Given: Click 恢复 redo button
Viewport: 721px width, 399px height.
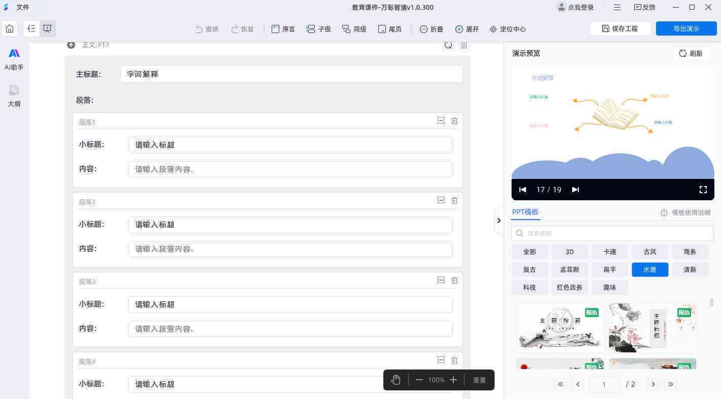Looking at the screenshot, I should click(x=242, y=29).
